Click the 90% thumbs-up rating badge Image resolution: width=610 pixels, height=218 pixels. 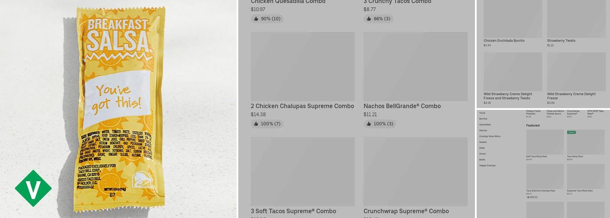coord(267,19)
